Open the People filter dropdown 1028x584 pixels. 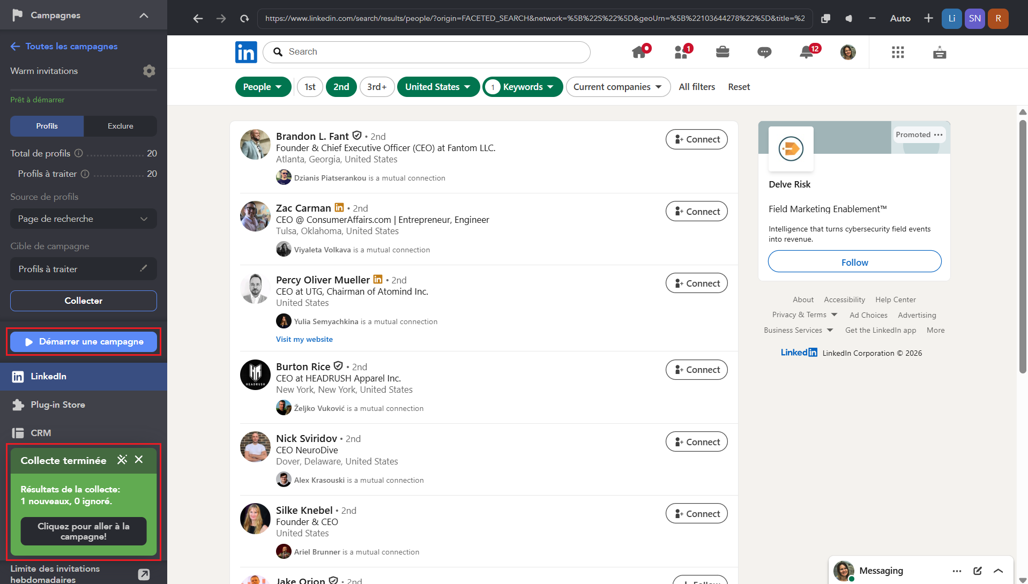263,87
